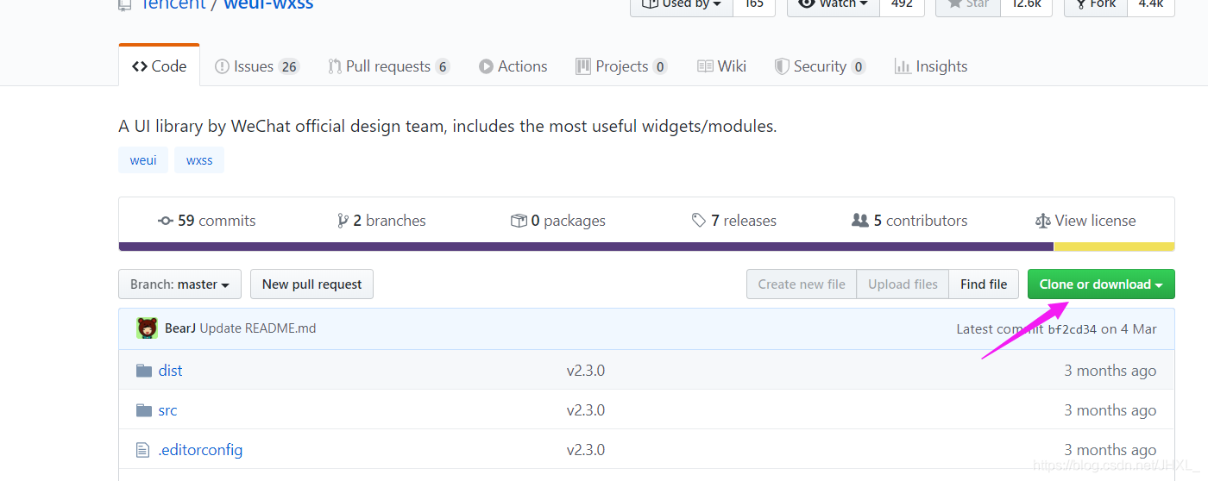Screen dimensions: 1208x481
Task: Open the bf2cd34 commit link
Action: click(x=1072, y=329)
